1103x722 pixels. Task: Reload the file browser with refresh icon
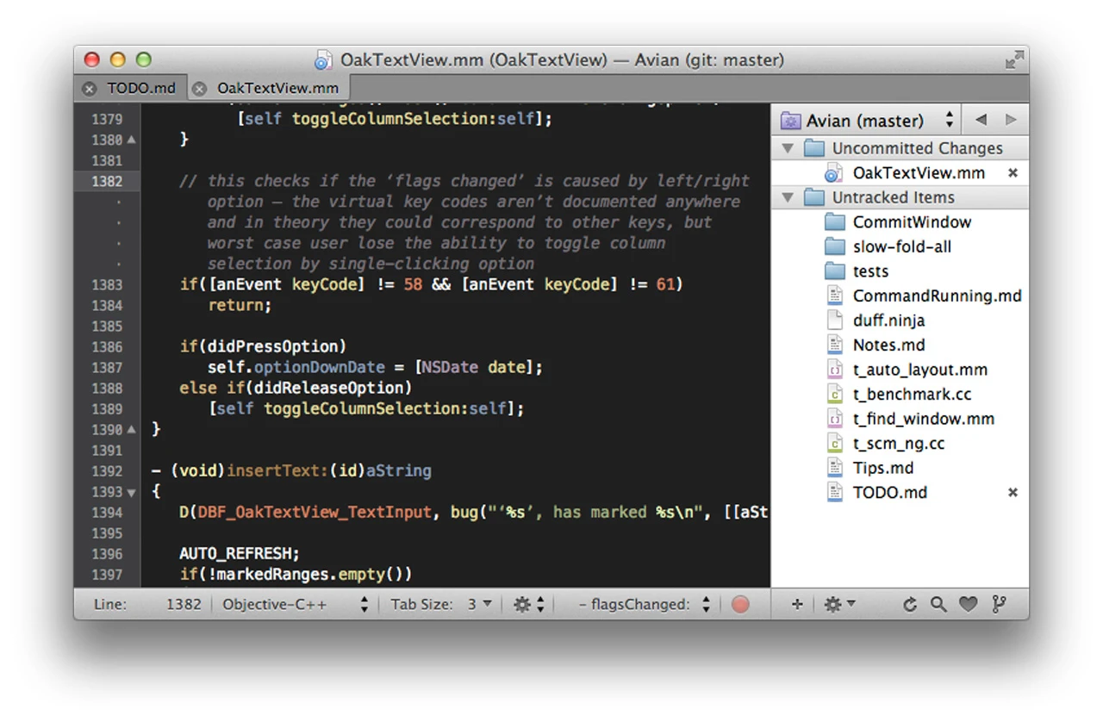pos(909,605)
